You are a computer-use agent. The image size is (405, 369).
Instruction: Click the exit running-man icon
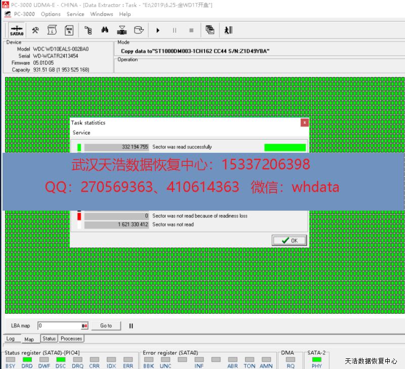tap(228, 30)
